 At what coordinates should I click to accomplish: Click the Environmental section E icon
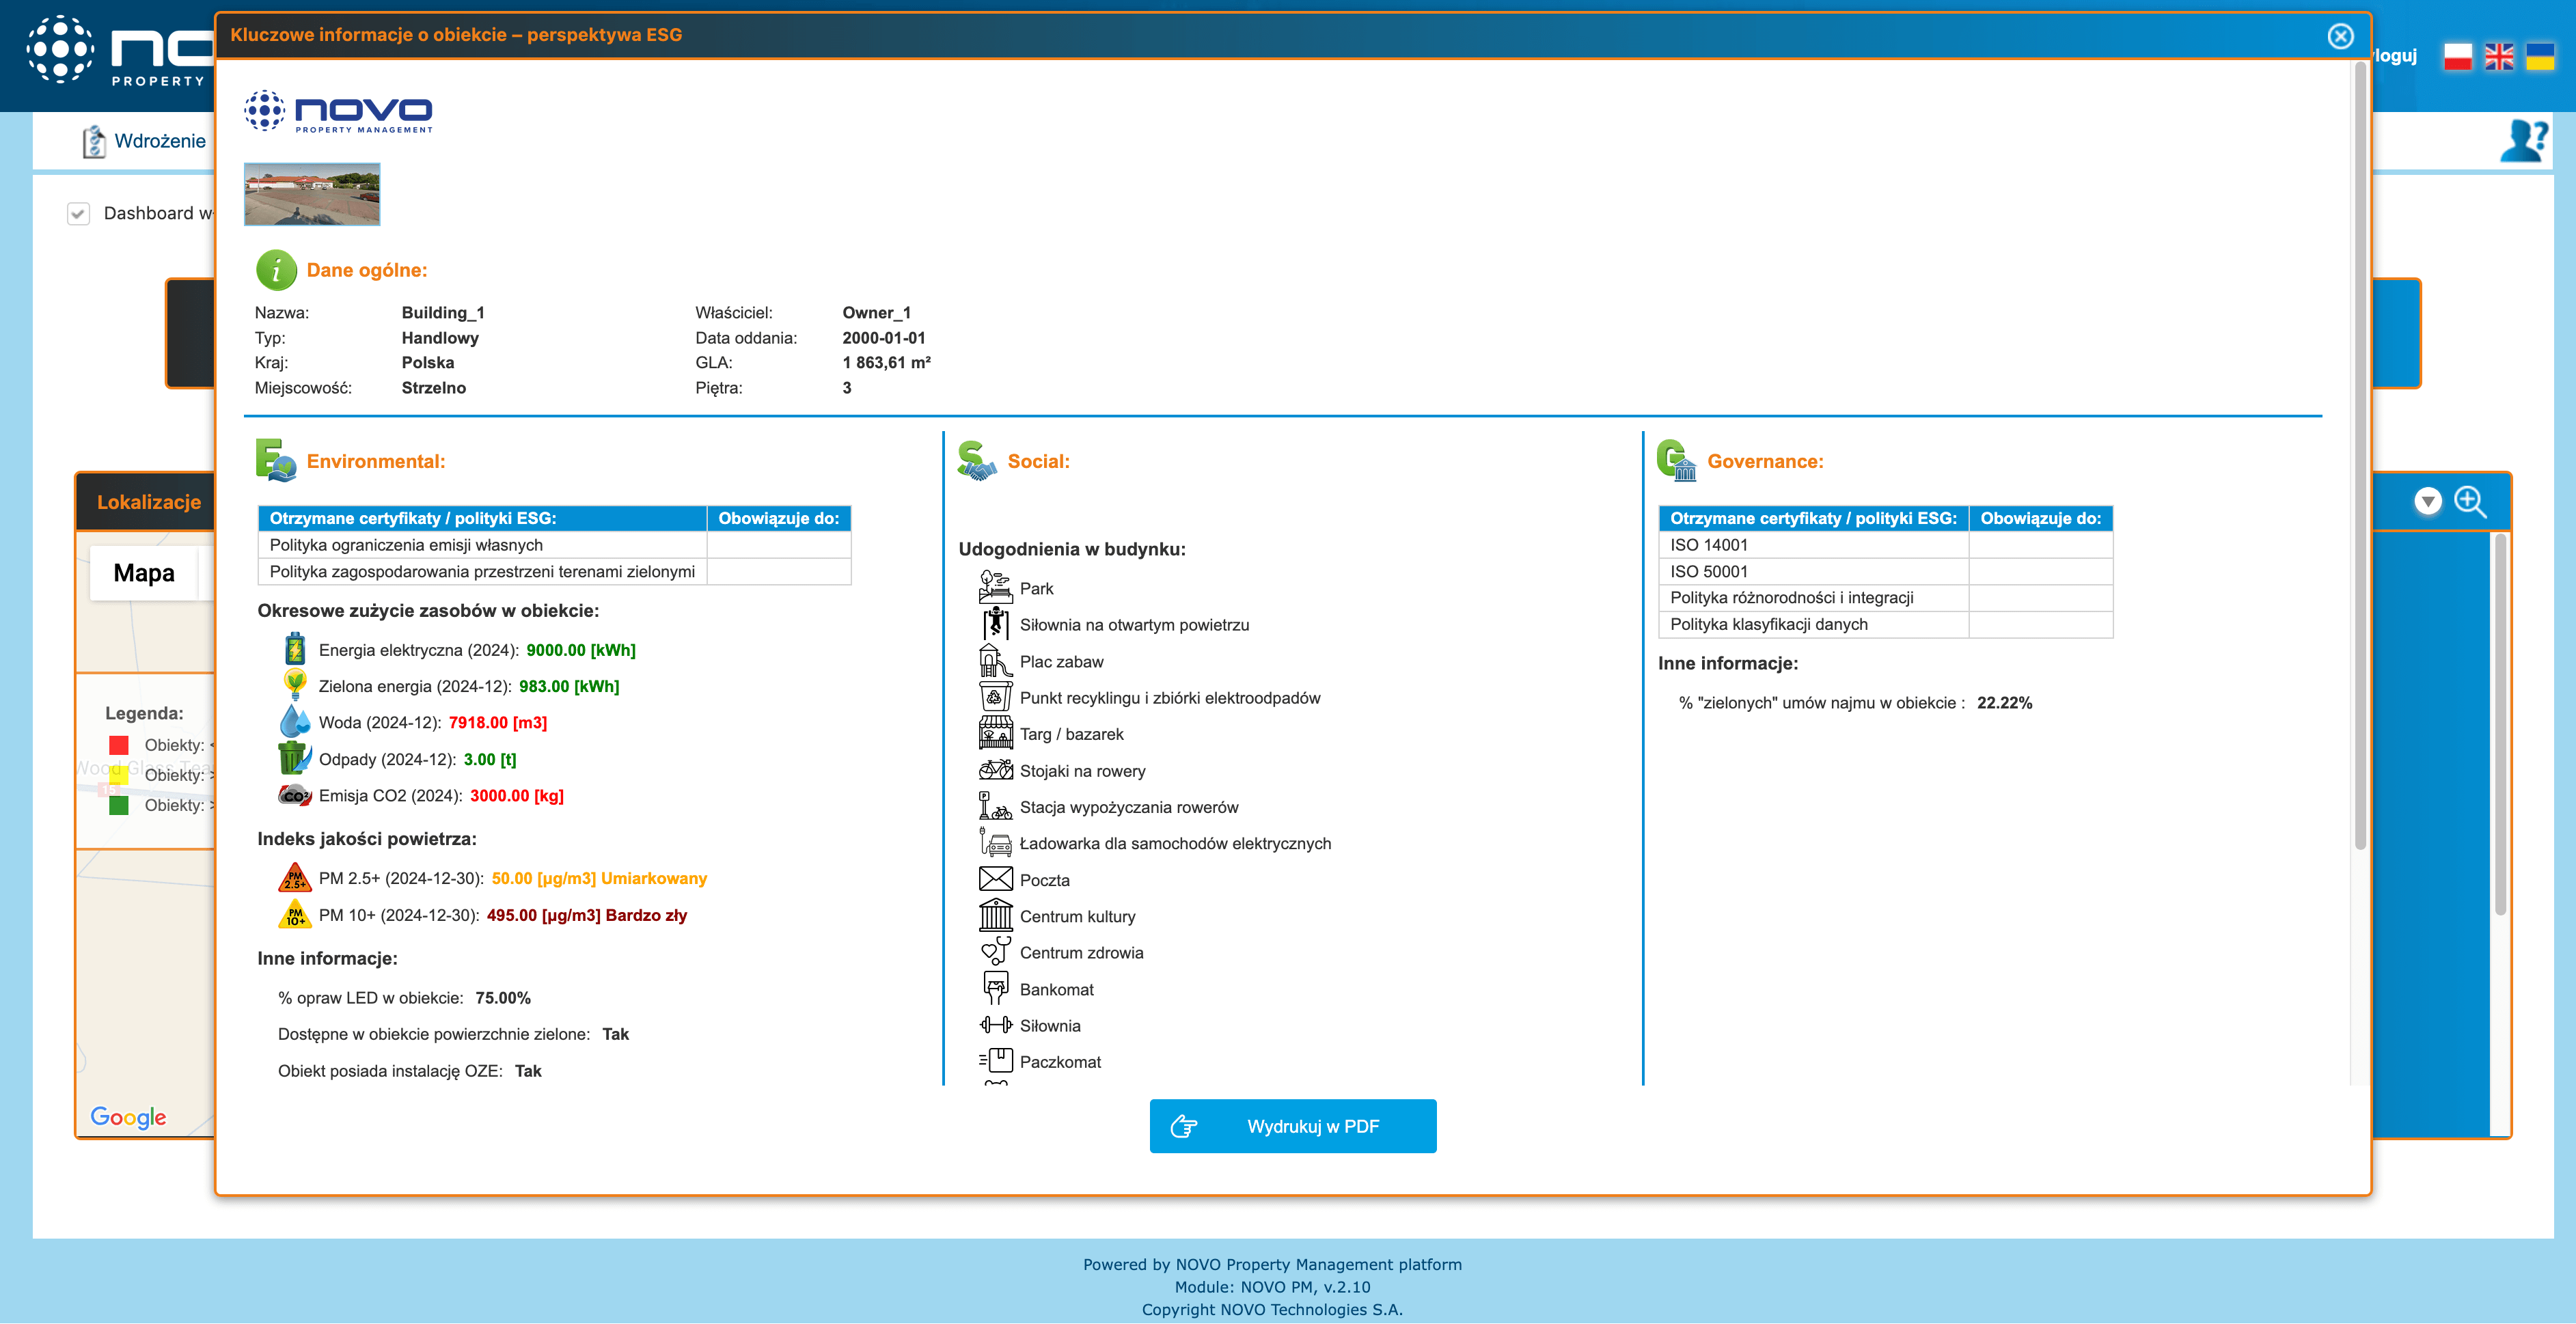click(275, 460)
